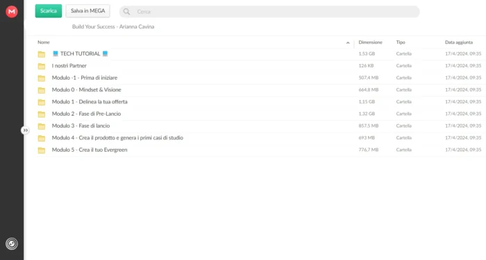Click the I nostri Partner folder icon
This screenshot has height=260, width=486.
tap(41, 67)
